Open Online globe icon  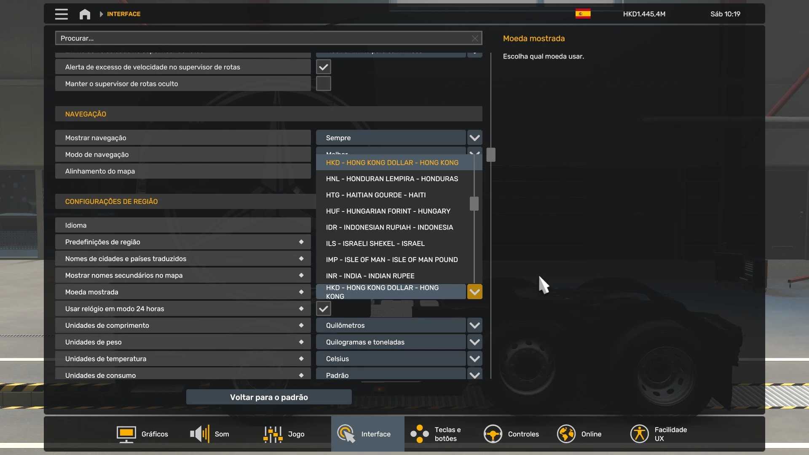pos(566,434)
